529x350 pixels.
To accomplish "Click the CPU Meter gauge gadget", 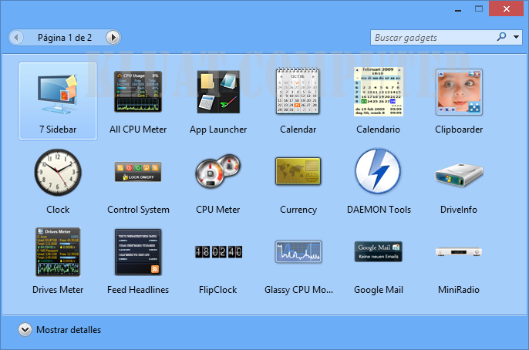I will coord(218,173).
